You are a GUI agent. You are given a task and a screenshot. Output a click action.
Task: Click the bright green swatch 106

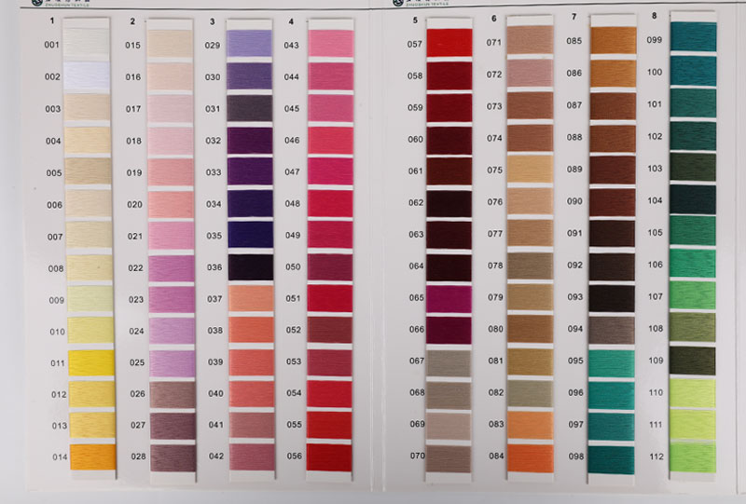pyautogui.click(x=693, y=264)
